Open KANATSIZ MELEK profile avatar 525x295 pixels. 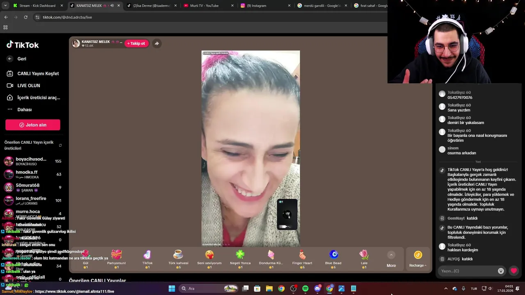pos(76,43)
